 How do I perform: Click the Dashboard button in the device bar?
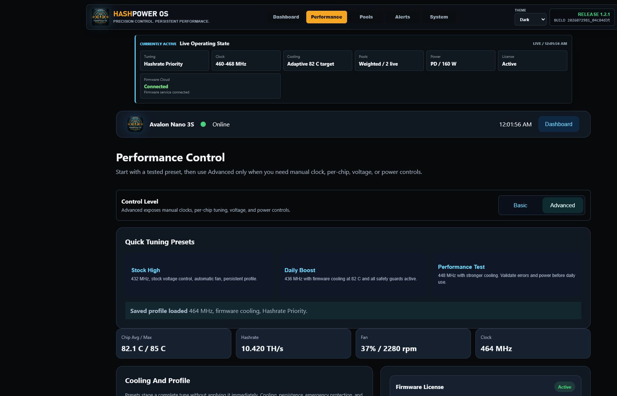[559, 124]
